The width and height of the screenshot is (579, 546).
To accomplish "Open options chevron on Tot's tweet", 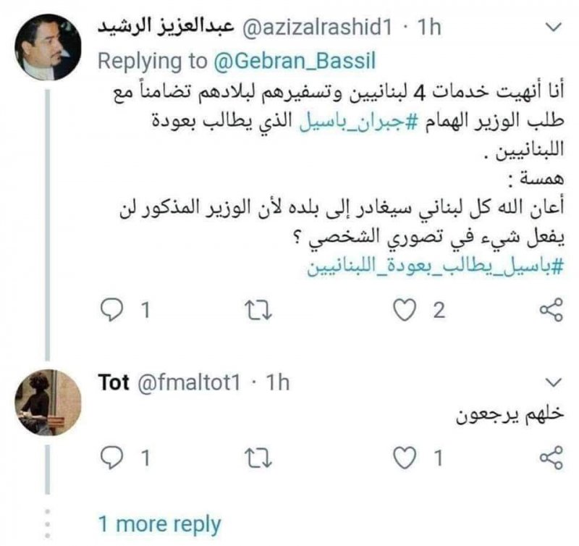I will pos(552,382).
